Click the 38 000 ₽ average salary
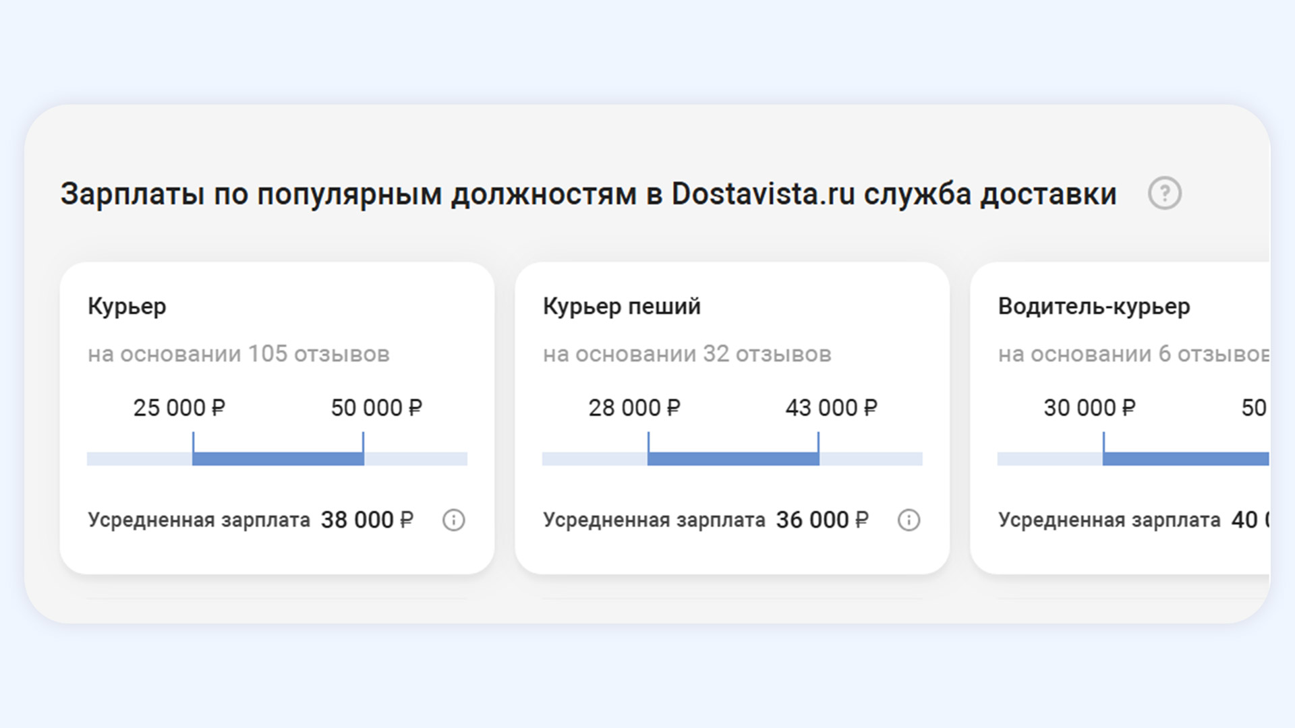This screenshot has height=728, width=1295. click(367, 520)
